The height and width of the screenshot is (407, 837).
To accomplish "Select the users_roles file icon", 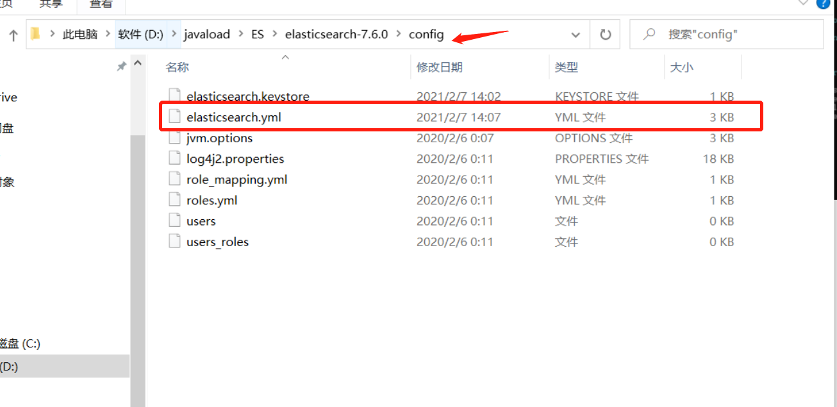I will (174, 242).
